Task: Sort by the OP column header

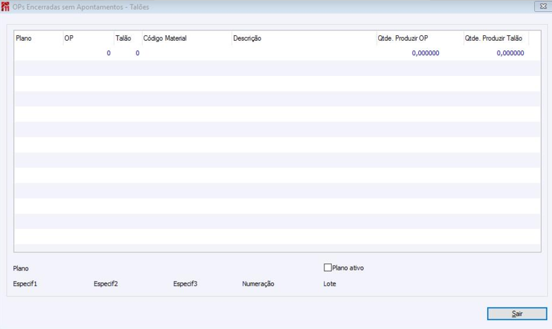Action: pyautogui.click(x=88, y=39)
